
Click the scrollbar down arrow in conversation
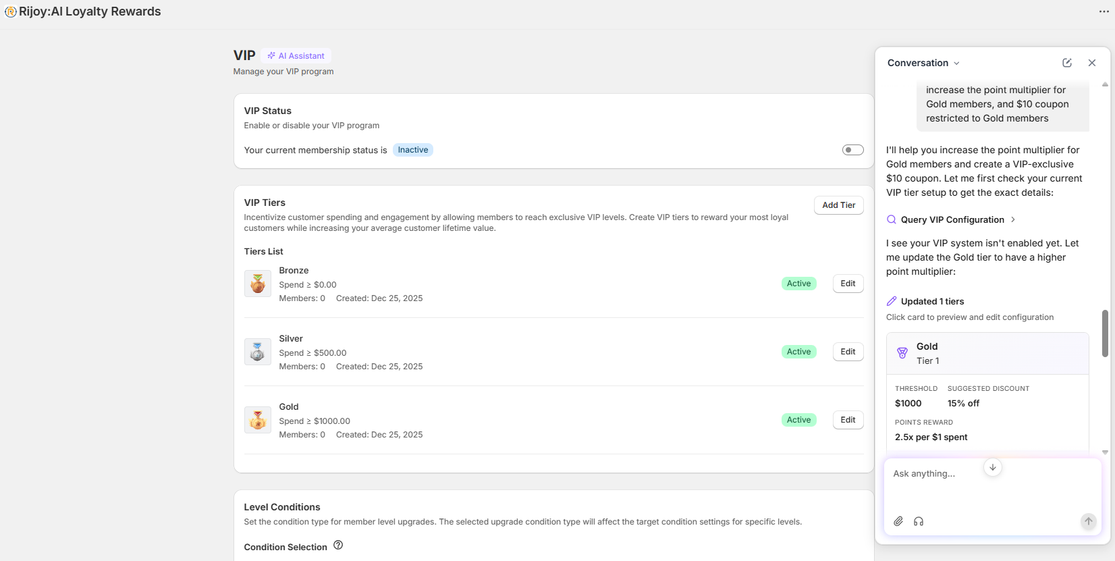pos(1105,452)
